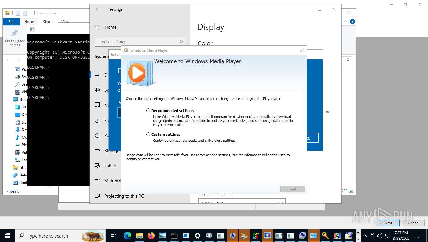Click the Cancel button beside Next

[x=414, y=223]
